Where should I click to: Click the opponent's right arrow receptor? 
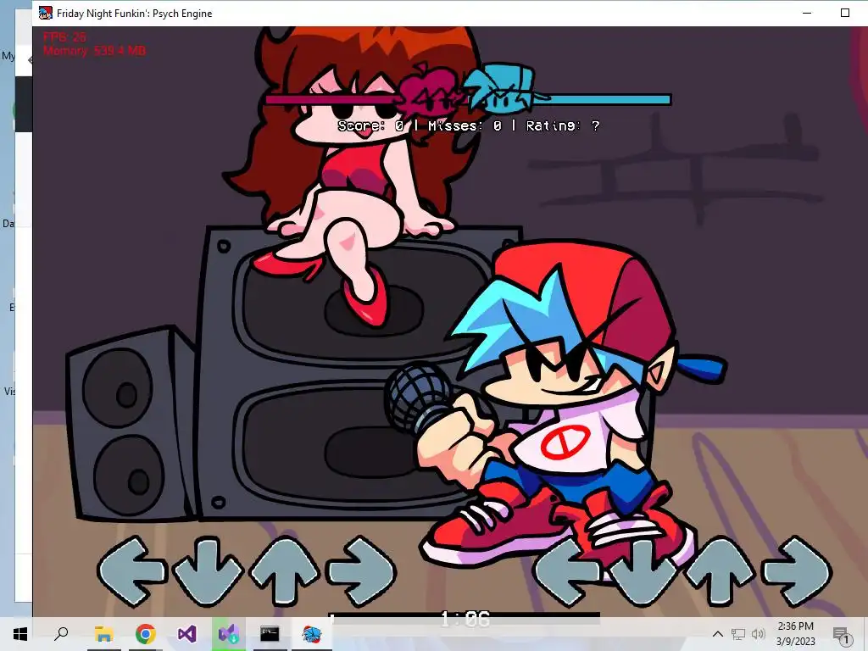tap(361, 570)
